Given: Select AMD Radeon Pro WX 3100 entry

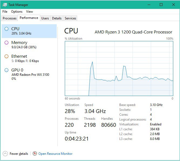Looking at the screenshot, I should point(29,74).
